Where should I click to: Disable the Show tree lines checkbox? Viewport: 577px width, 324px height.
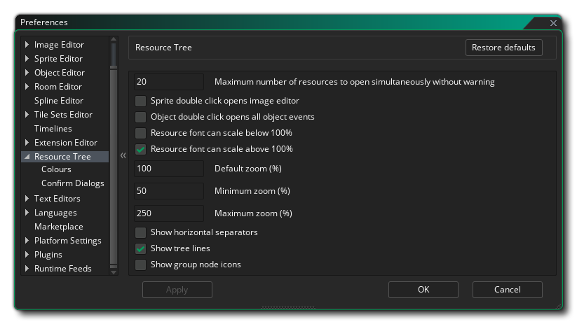coord(141,248)
